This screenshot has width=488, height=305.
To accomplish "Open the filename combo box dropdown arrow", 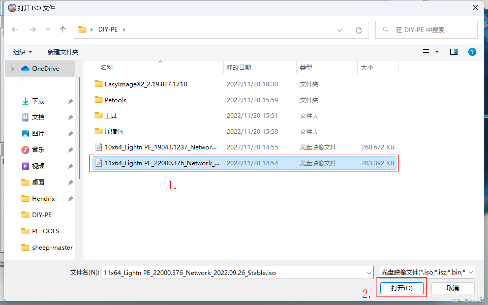I will click(369, 272).
